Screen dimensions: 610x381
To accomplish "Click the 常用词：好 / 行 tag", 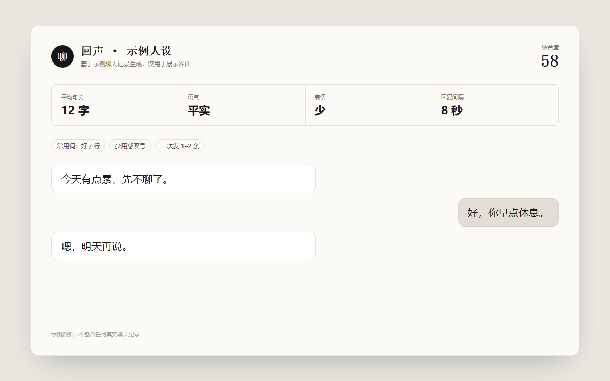I will click(x=78, y=146).
